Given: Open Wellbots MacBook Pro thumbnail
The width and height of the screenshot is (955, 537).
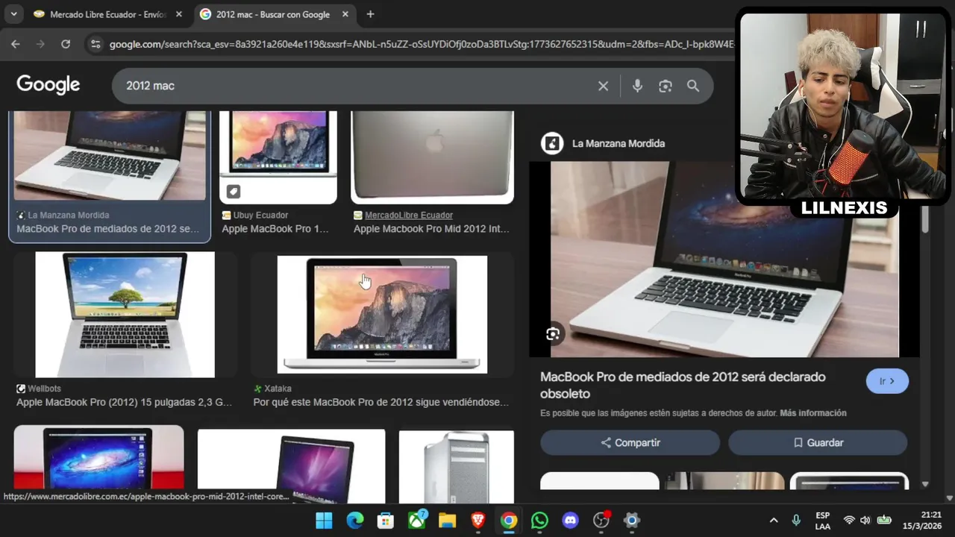Looking at the screenshot, I should pos(125,314).
